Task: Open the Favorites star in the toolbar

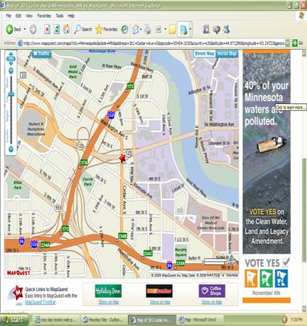Action: click(106, 29)
